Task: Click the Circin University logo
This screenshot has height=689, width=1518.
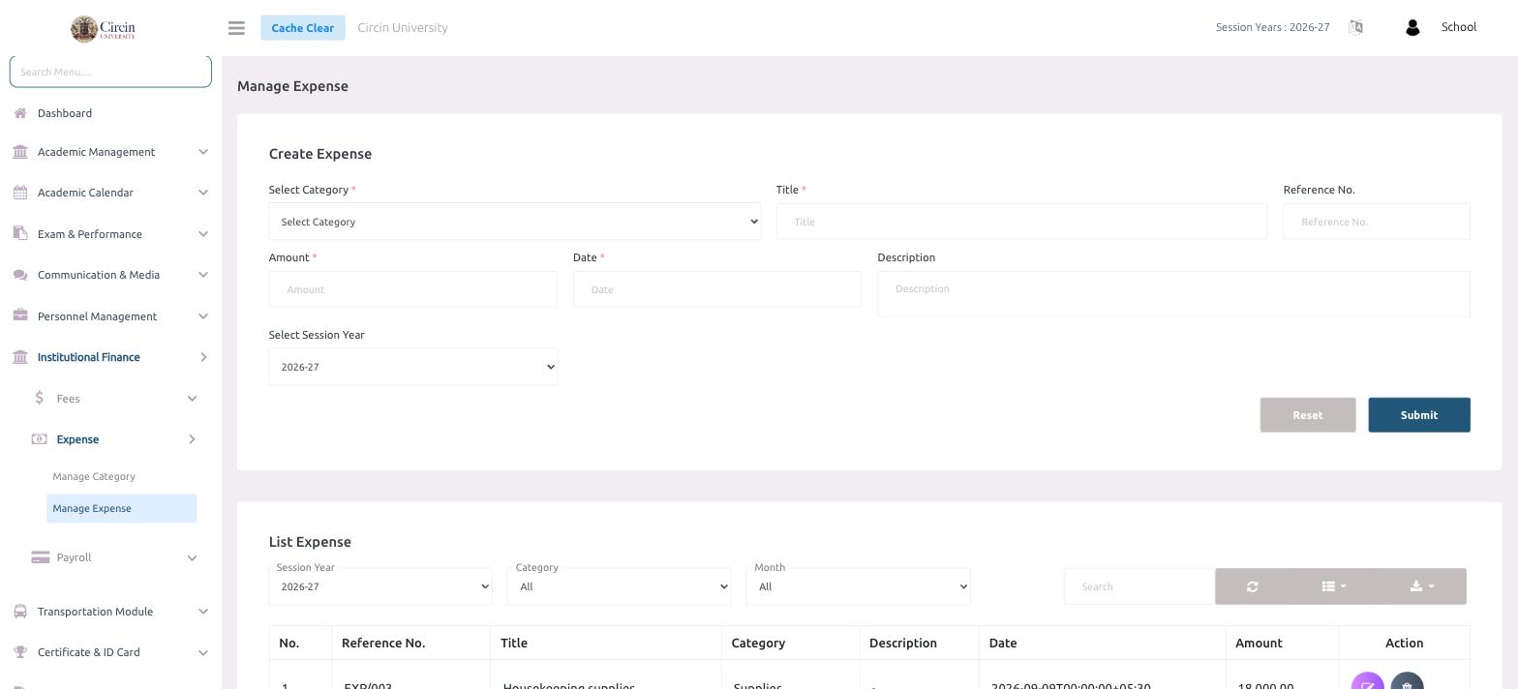Action: pyautogui.click(x=103, y=28)
